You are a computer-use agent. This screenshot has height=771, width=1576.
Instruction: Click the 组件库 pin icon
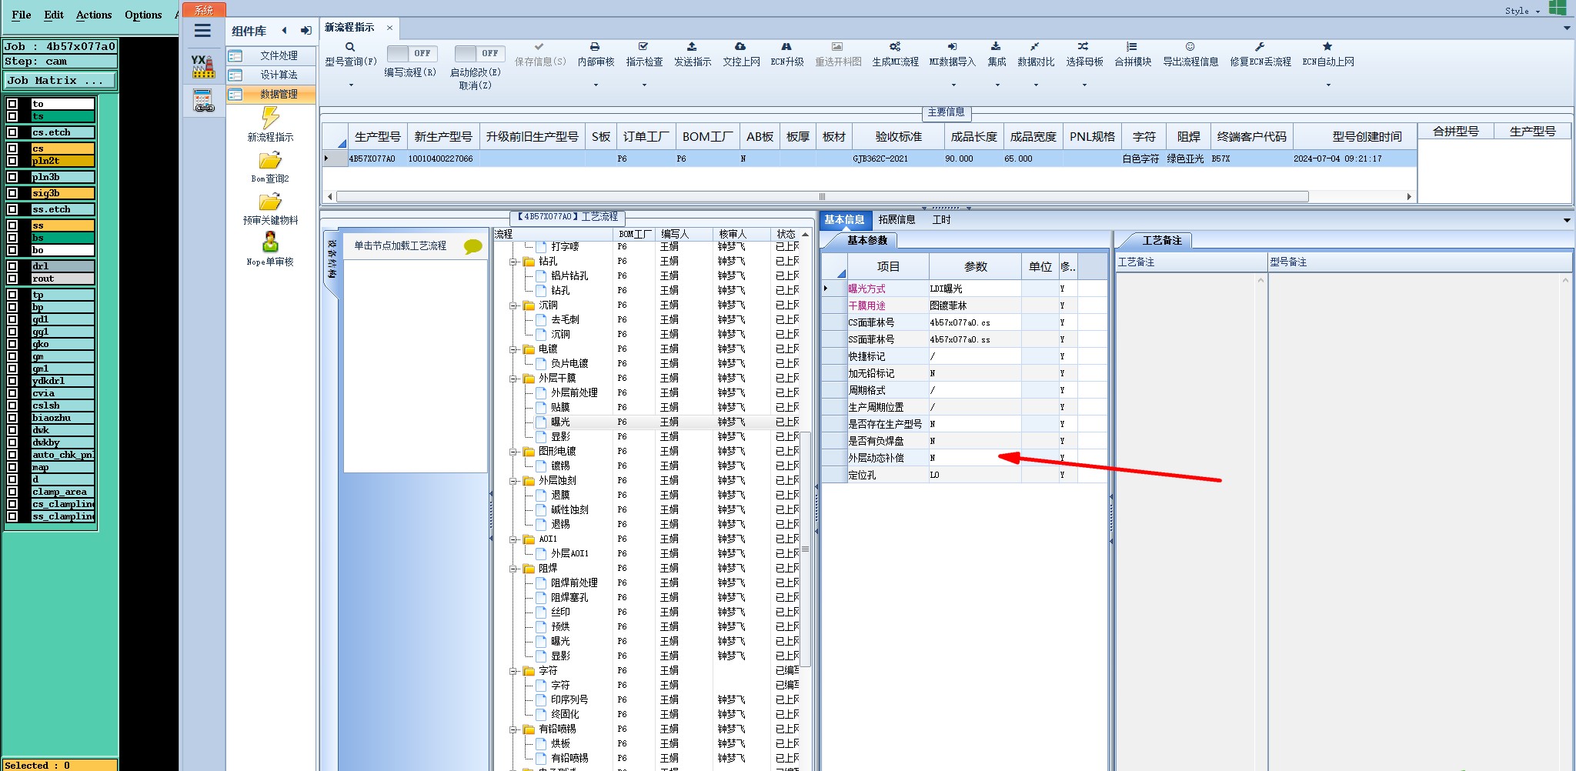tap(306, 31)
